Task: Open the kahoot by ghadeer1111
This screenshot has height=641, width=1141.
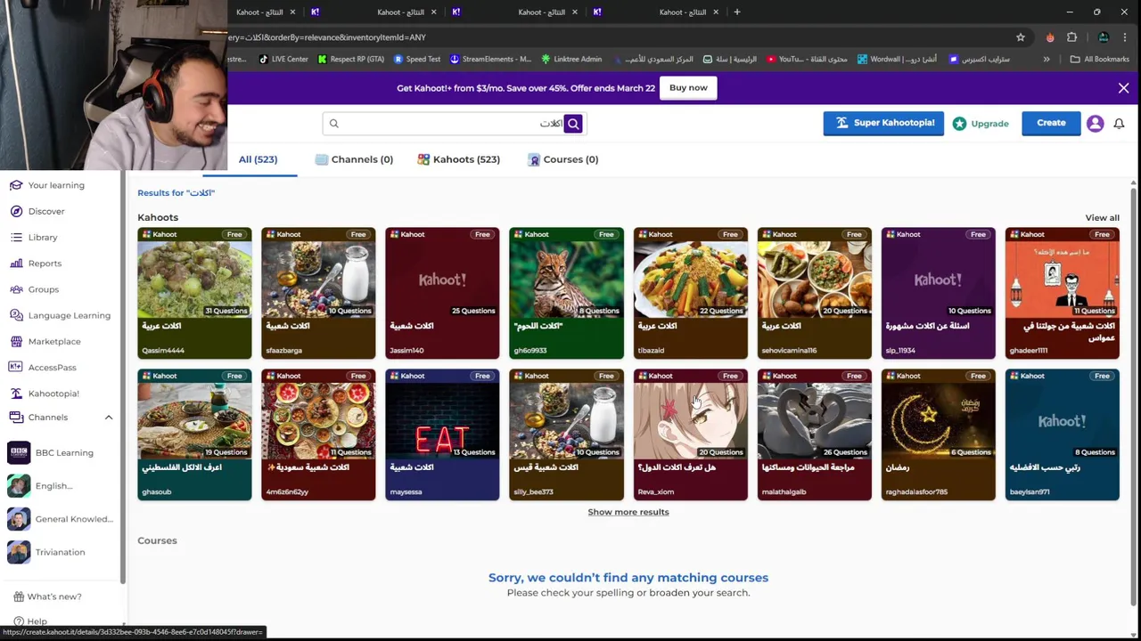Action: pos(1062,293)
